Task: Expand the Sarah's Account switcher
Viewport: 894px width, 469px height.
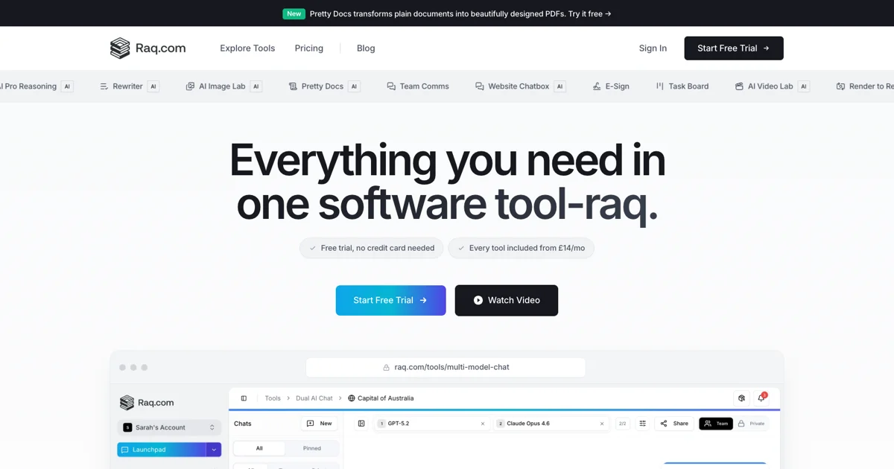Action: [169, 427]
